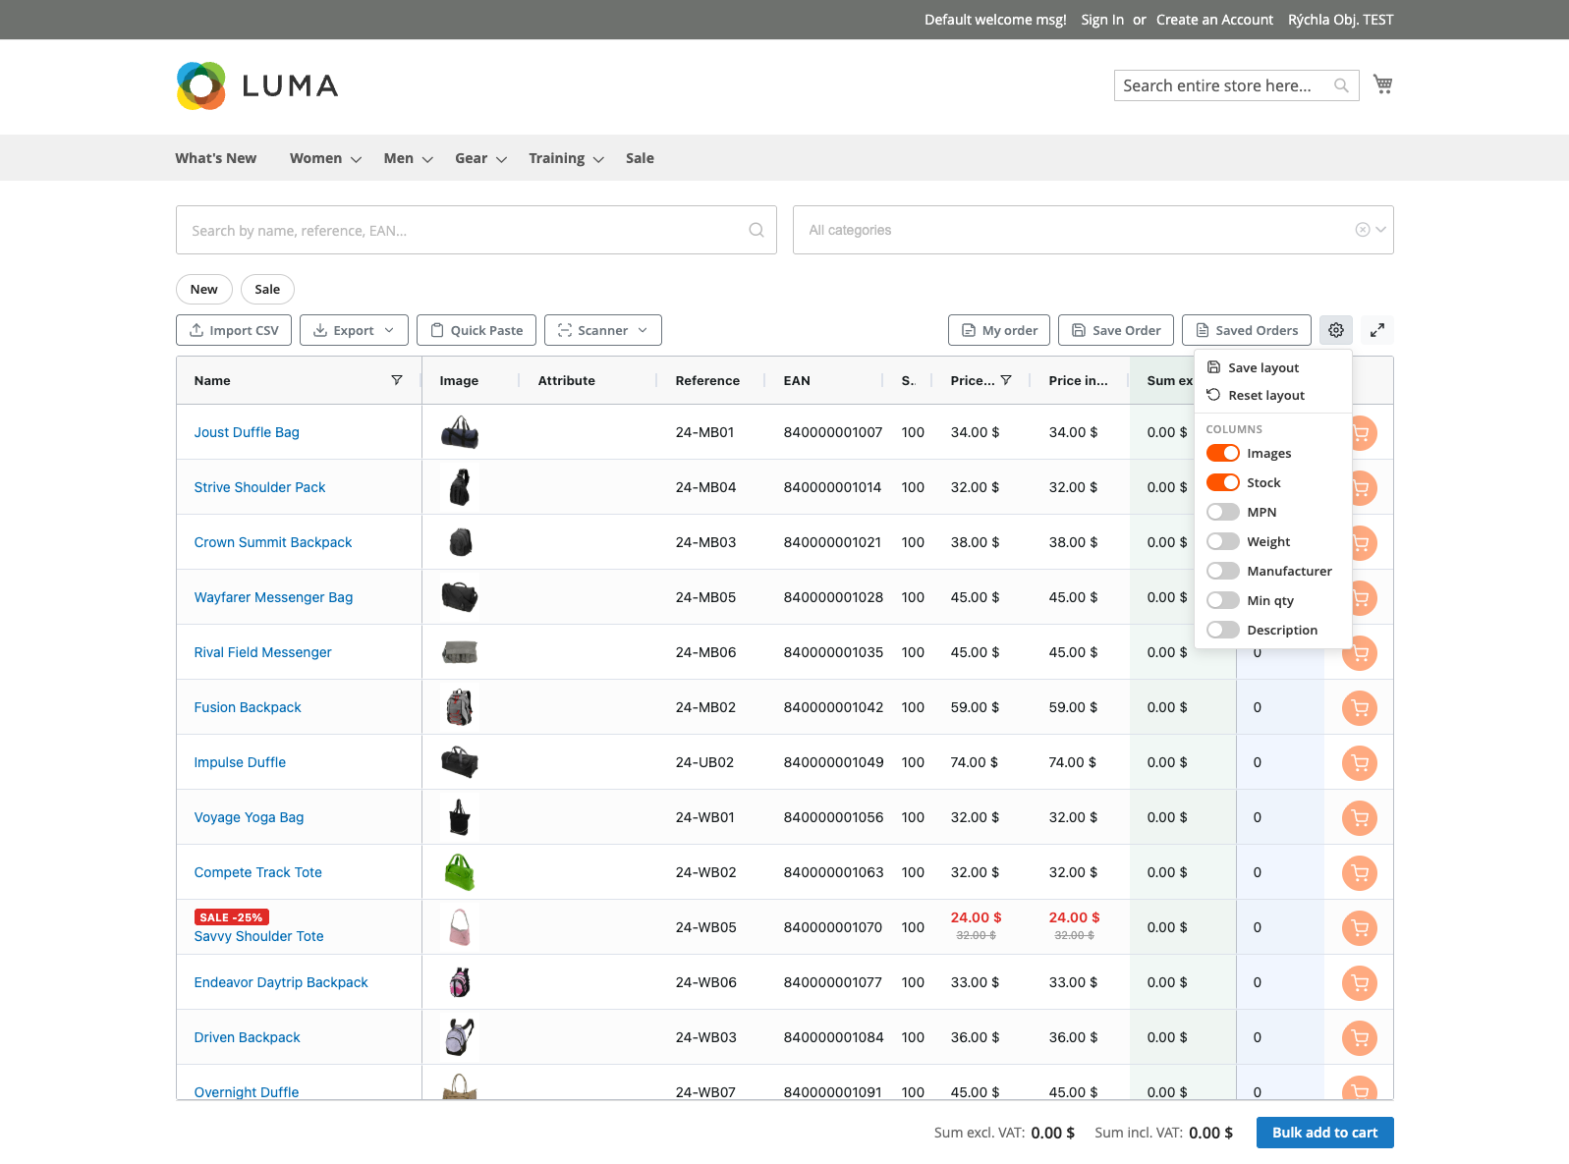Open the Export dropdown
This screenshot has width=1569, height=1164.
coord(354,330)
